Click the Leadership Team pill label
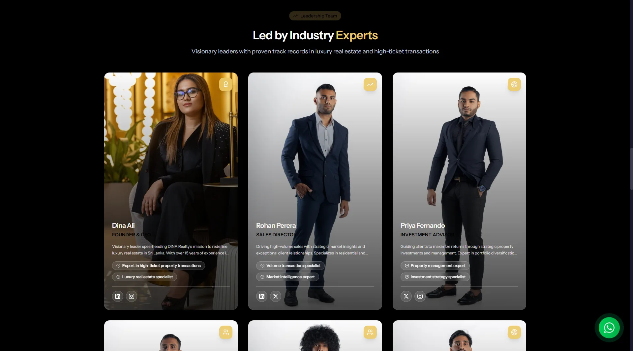The height and width of the screenshot is (351, 633). coord(315,16)
